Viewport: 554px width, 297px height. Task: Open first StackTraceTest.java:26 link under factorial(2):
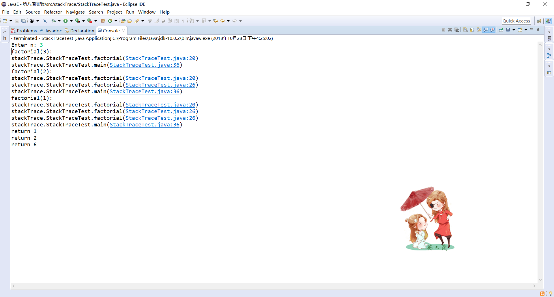(x=160, y=85)
